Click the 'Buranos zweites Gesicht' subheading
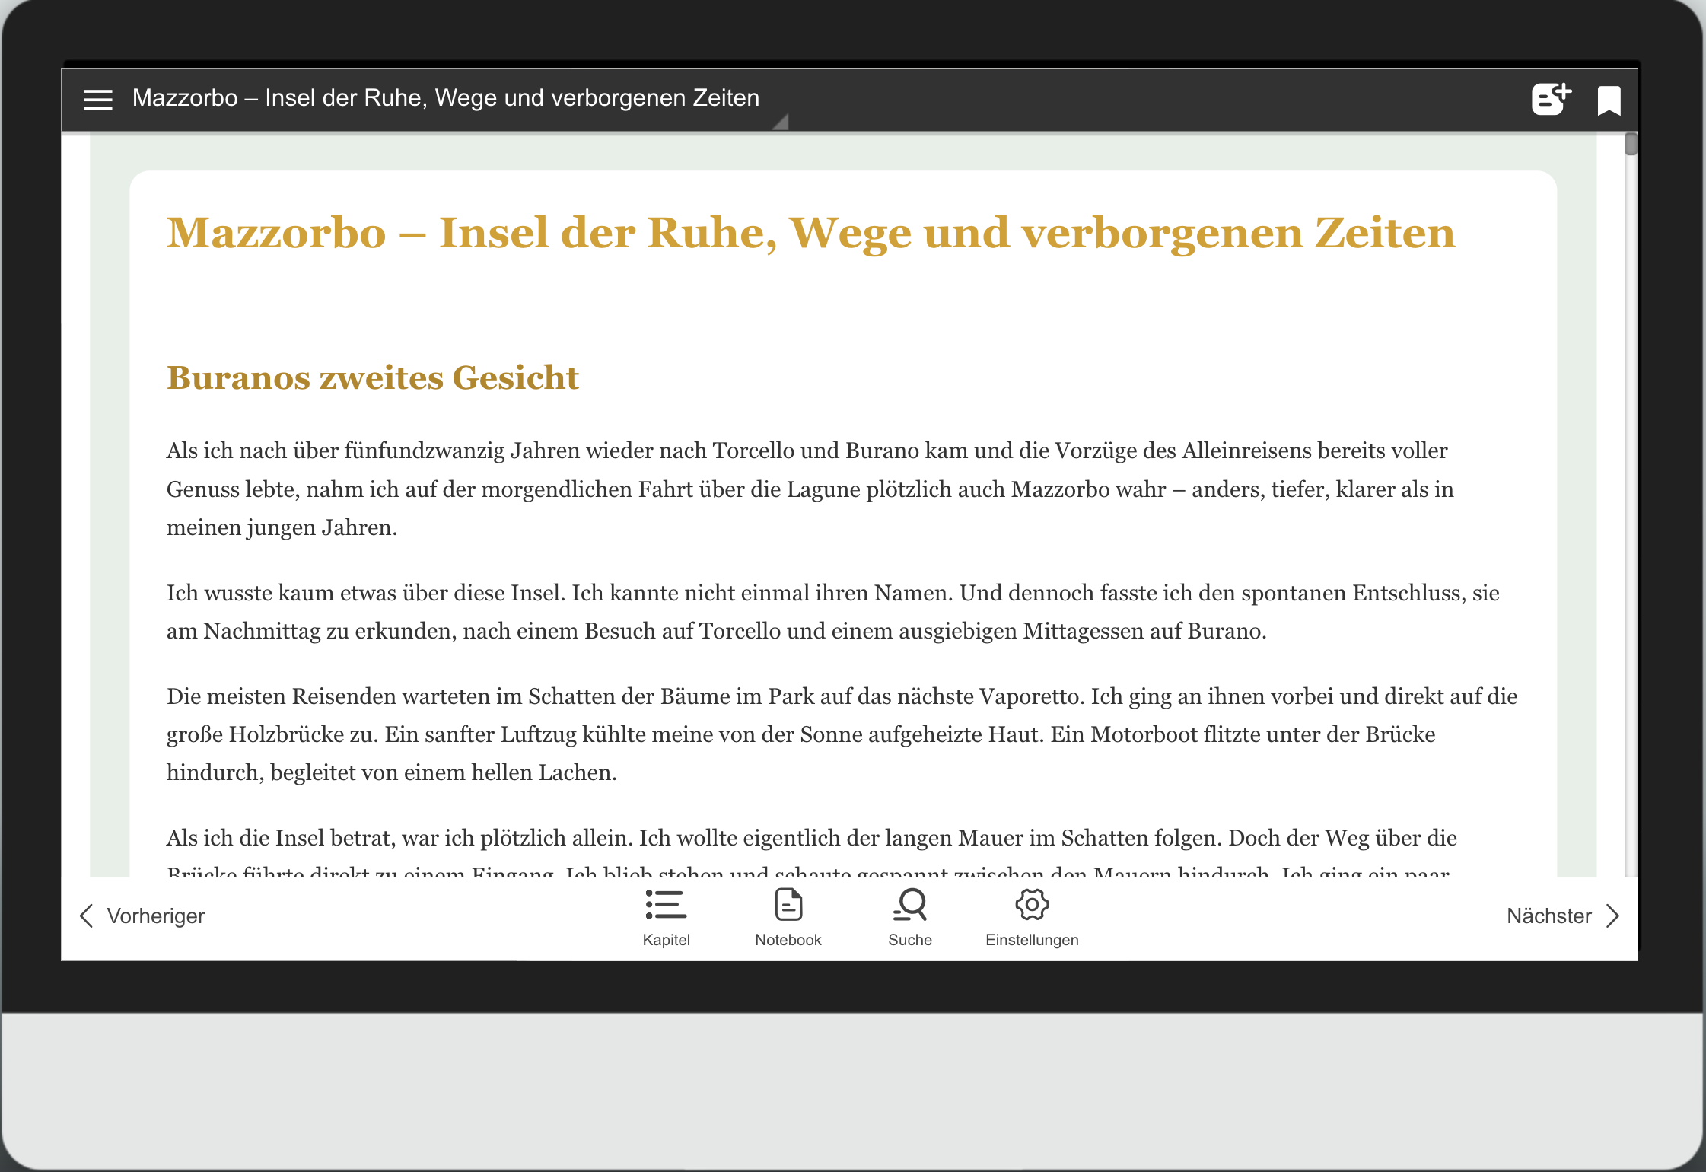1706x1172 pixels. (373, 378)
